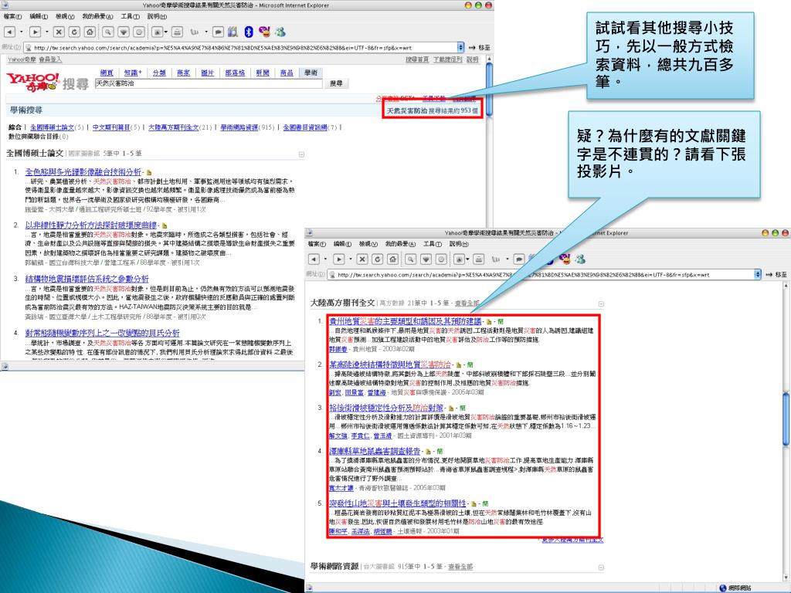Open 說明(H) menu in lower 大陸萬方期刊全文 window

click(459, 243)
